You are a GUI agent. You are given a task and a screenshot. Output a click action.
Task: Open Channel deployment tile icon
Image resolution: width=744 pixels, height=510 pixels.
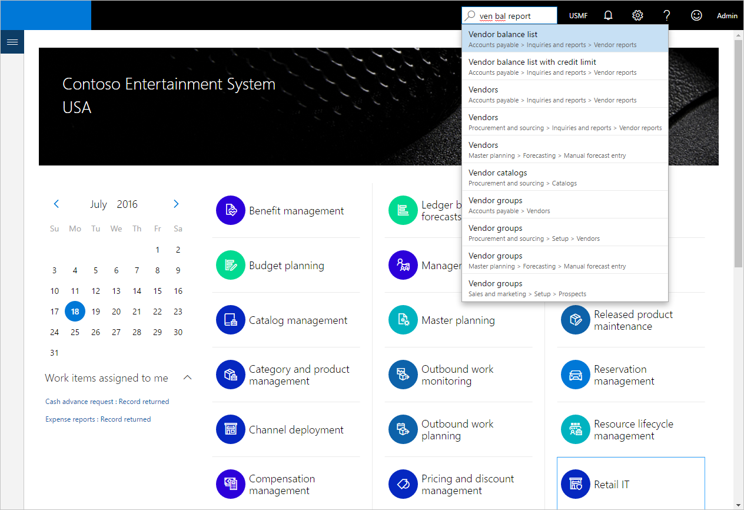coord(231,429)
